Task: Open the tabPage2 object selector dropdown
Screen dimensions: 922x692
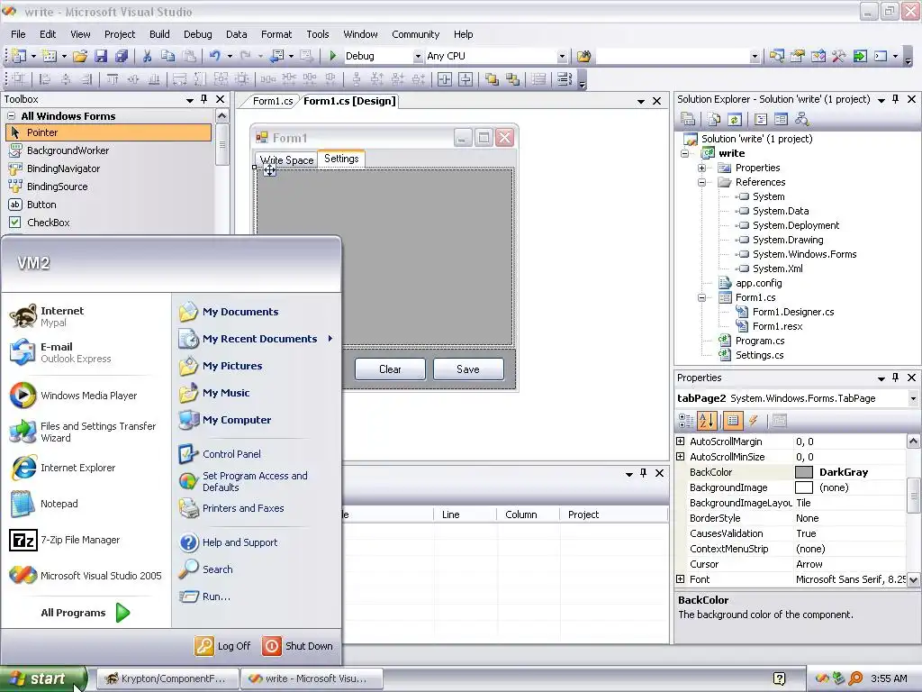Action: click(x=913, y=398)
